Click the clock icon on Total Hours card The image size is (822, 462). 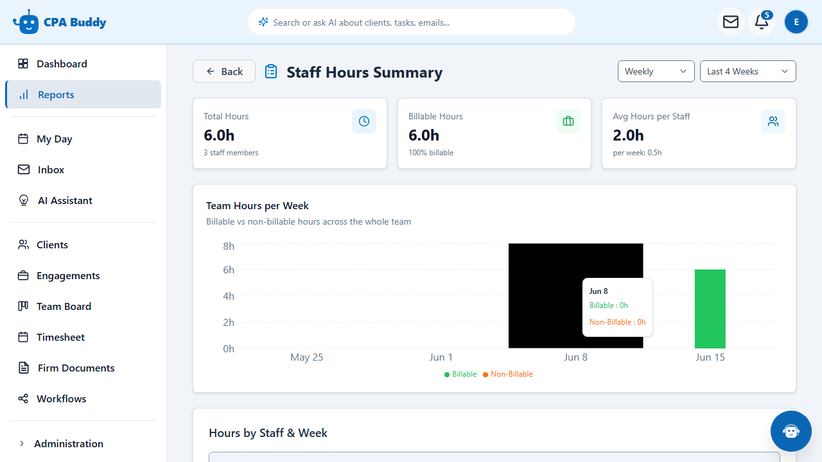[x=364, y=121]
